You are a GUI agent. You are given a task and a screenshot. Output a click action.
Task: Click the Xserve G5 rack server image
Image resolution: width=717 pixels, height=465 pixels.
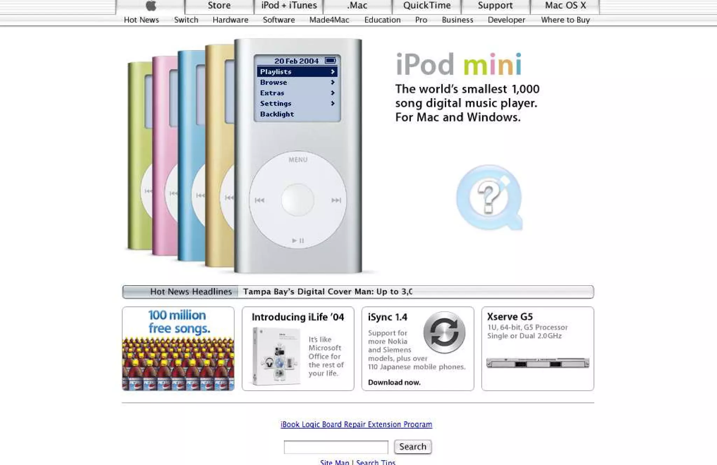click(x=538, y=363)
